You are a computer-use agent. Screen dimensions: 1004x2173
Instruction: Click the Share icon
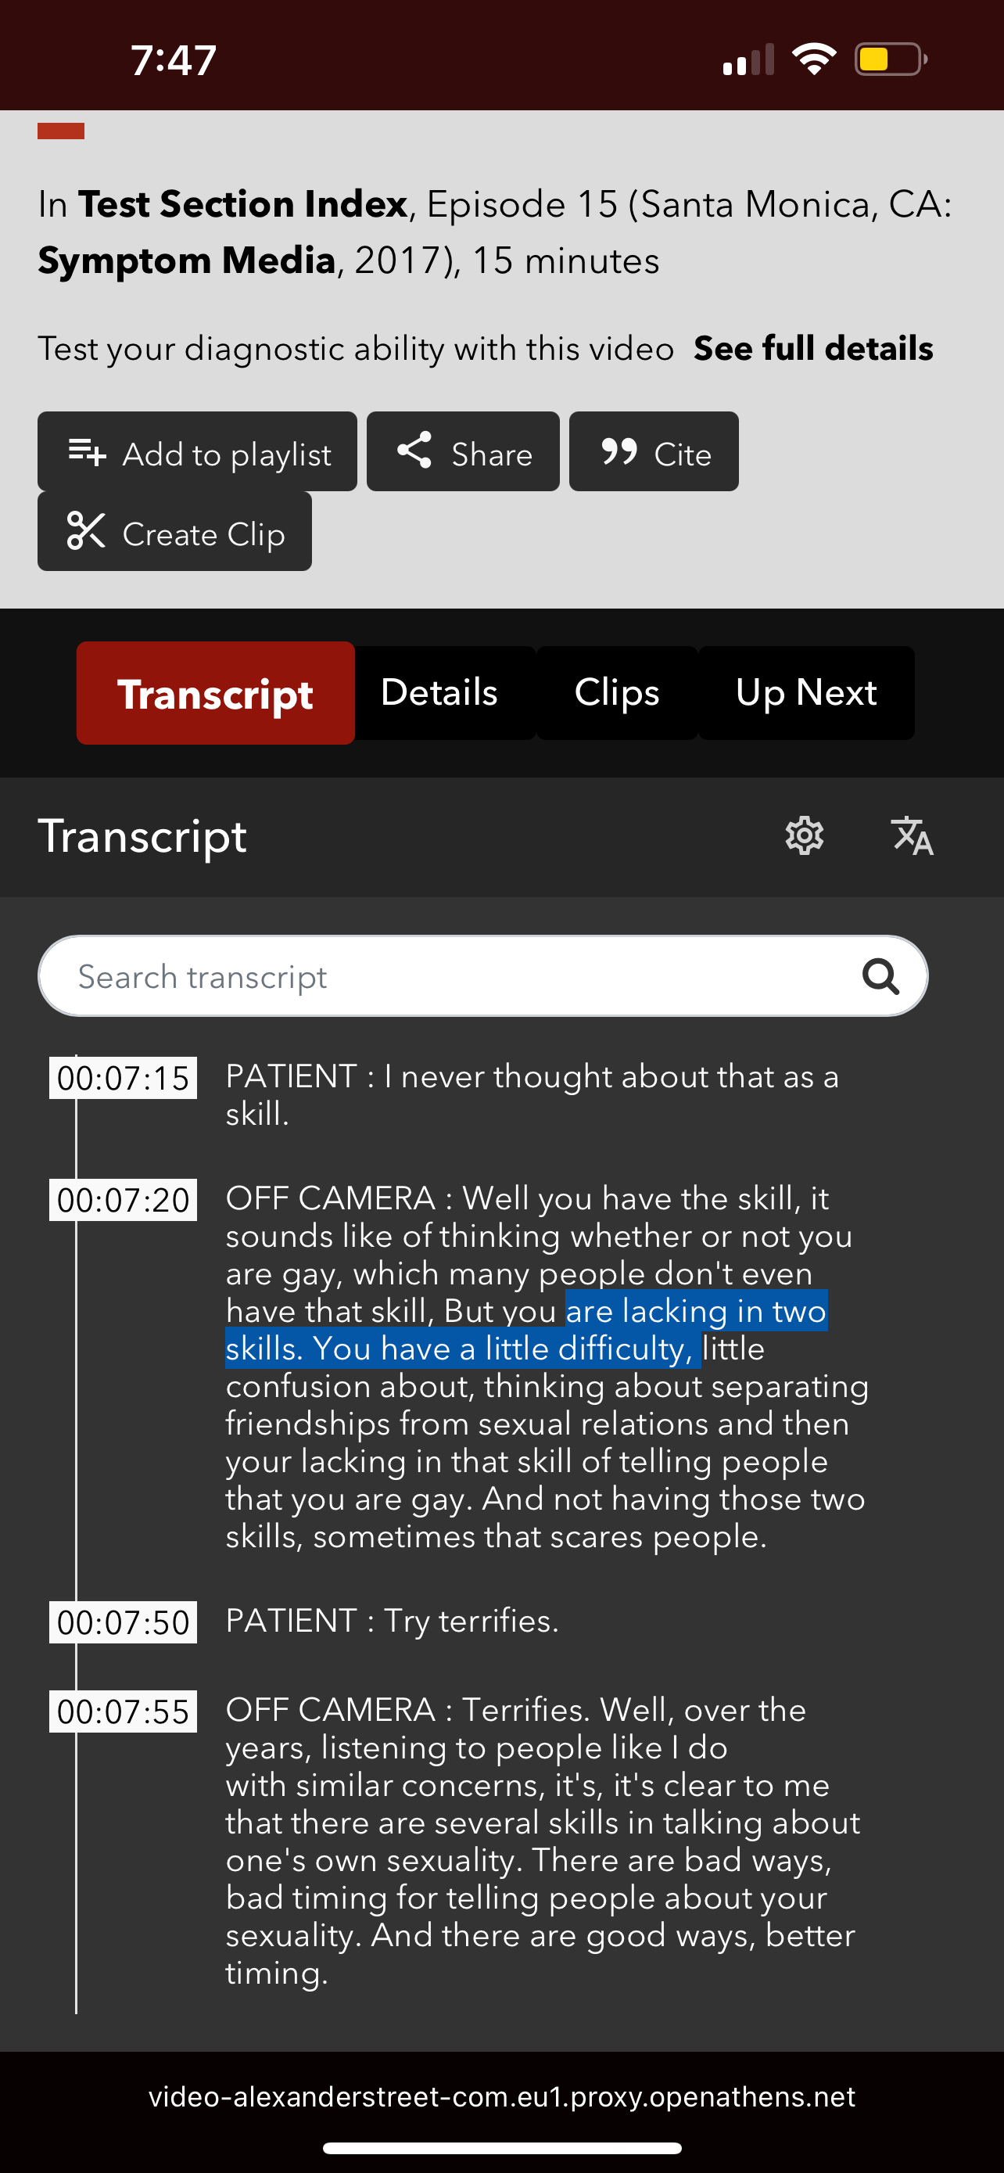414,451
